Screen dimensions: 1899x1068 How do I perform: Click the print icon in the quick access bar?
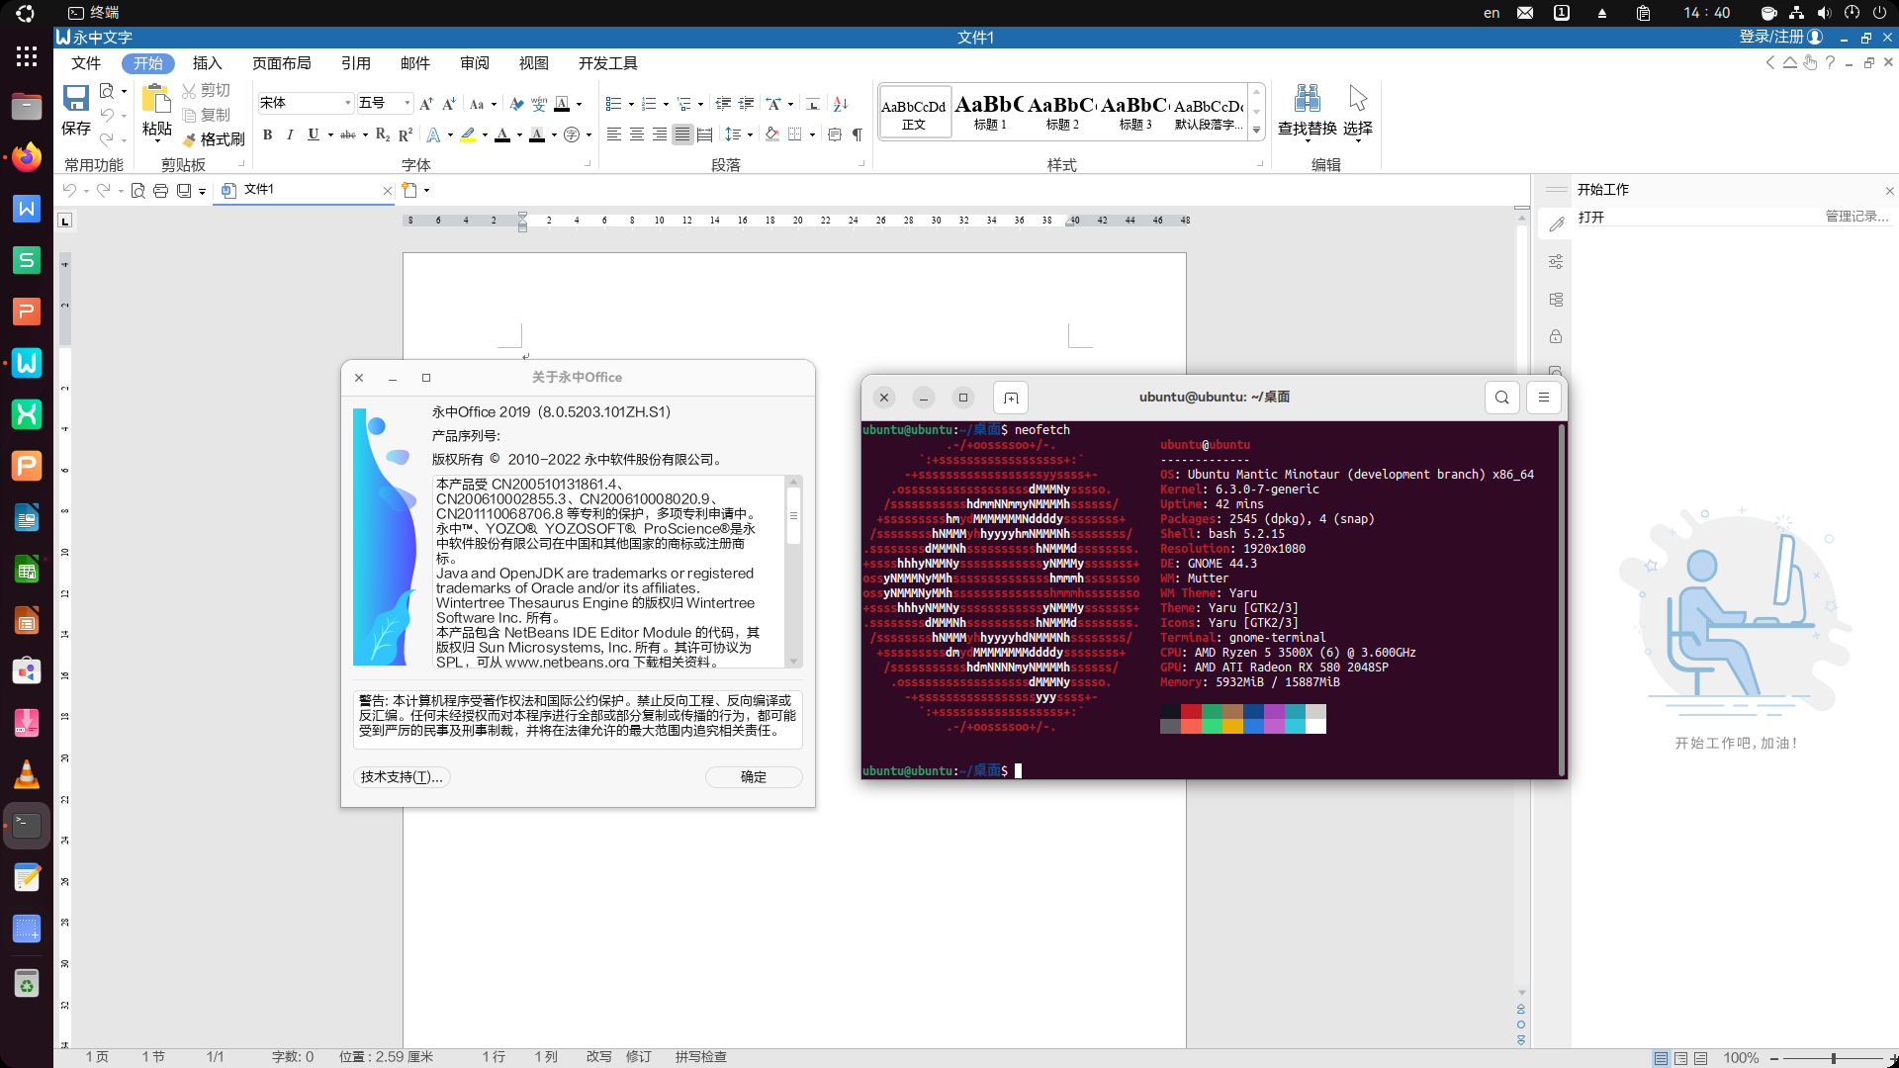point(160,190)
